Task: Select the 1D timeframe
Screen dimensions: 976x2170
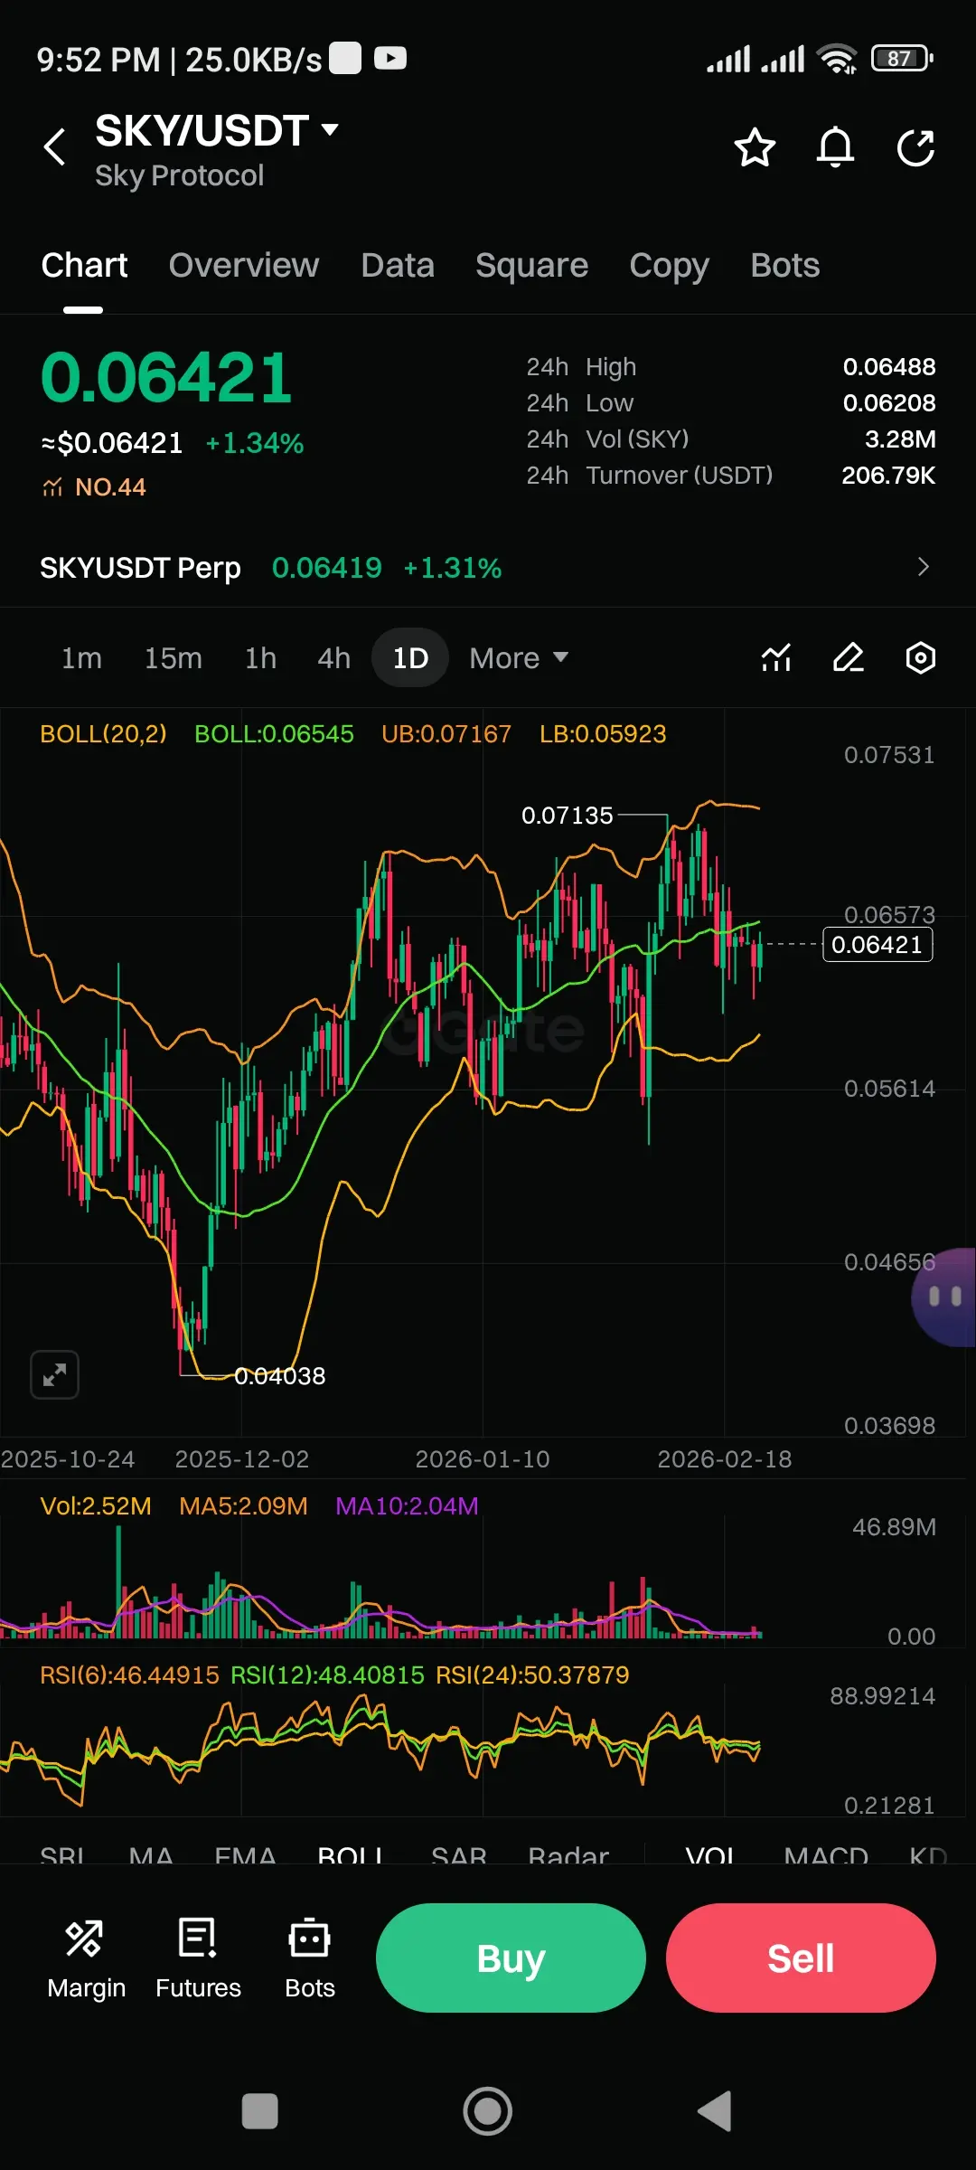Action: point(410,658)
